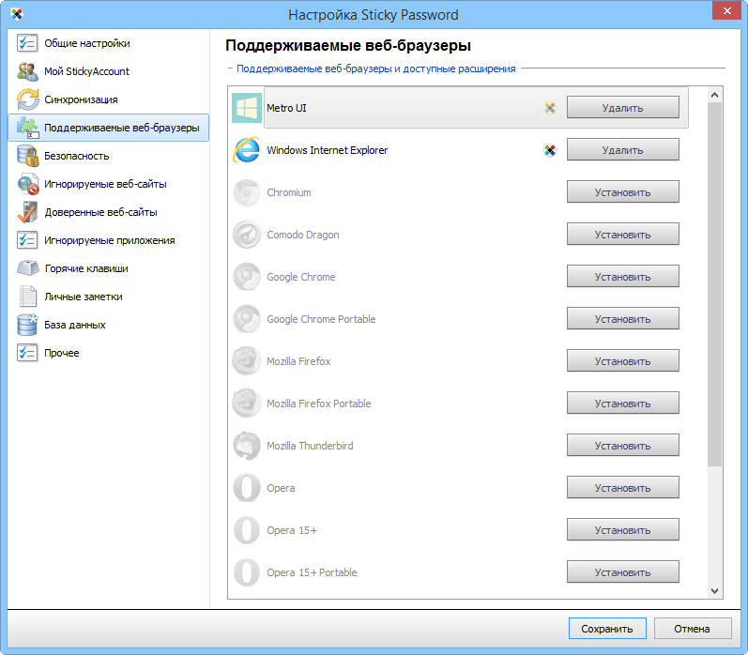This screenshot has height=655, width=748.
Task: Save settings with Сохранить button
Action: pyautogui.click(x=607, y=629)
